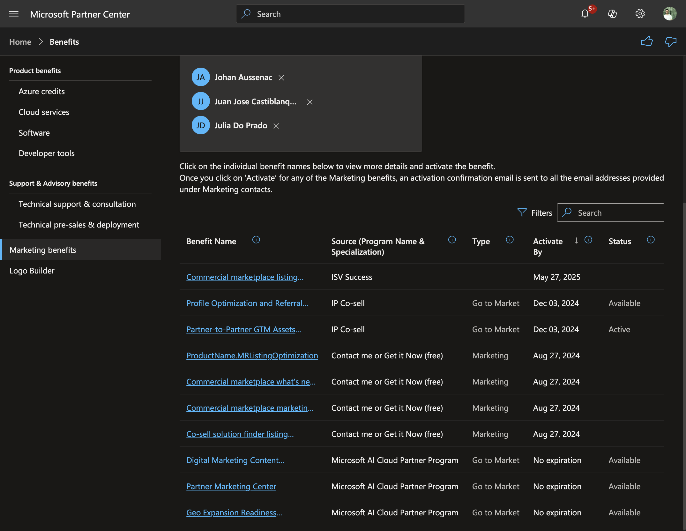Screen dimensions: 686x531
Task: Remove Juan Jose Castiblanq contact
Action: 309,102
